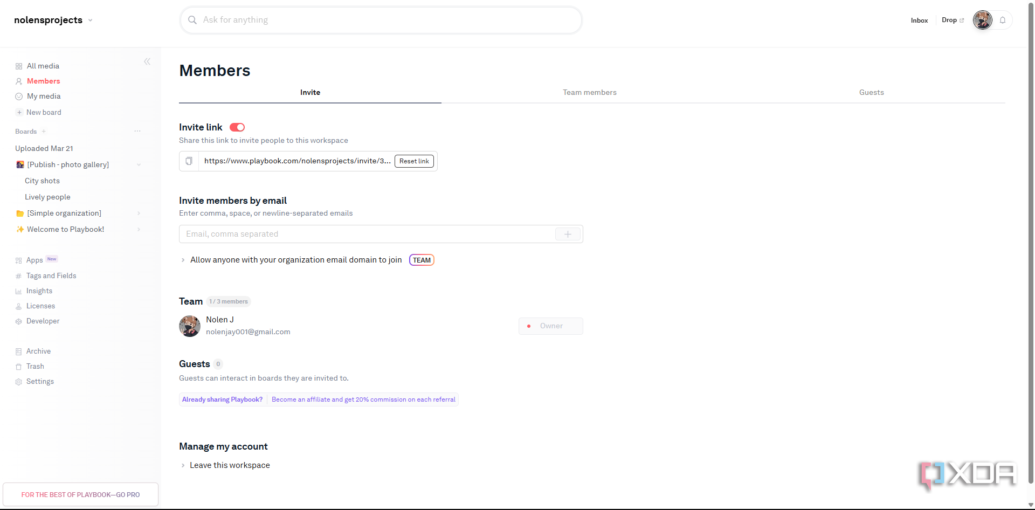Screen dimensions: 1035x510
Task: Click the Ask for anything search field
Action: tap(381, 20)
